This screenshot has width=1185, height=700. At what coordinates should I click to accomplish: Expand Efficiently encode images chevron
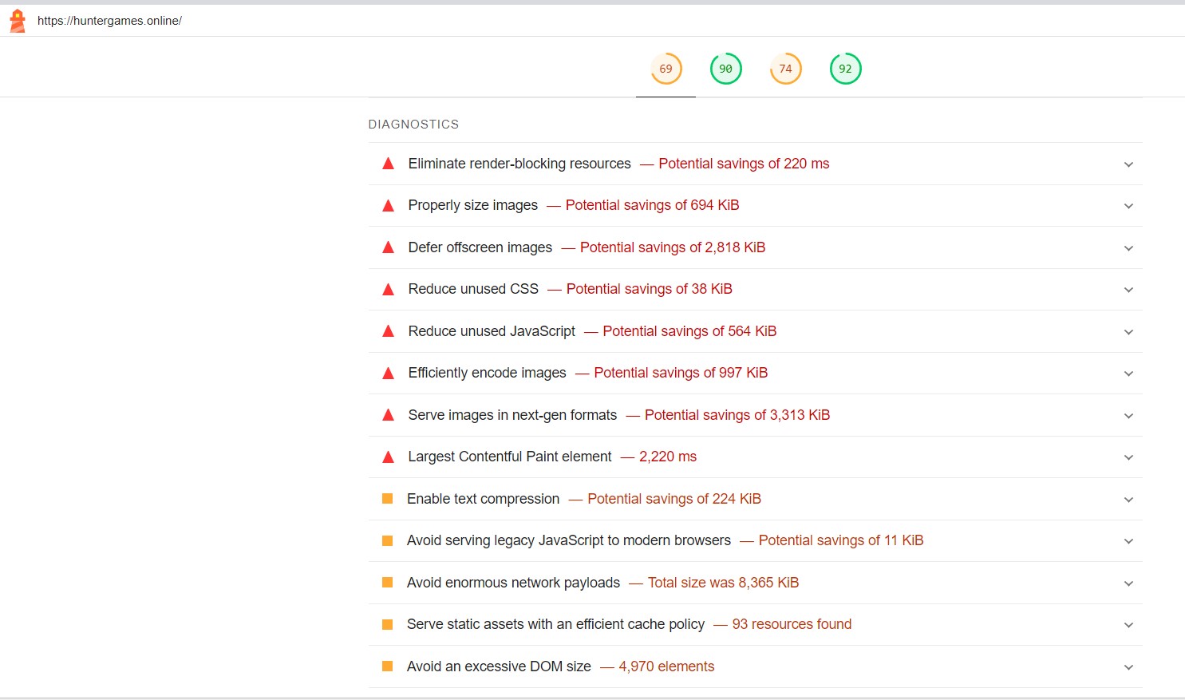[1128, 374]
